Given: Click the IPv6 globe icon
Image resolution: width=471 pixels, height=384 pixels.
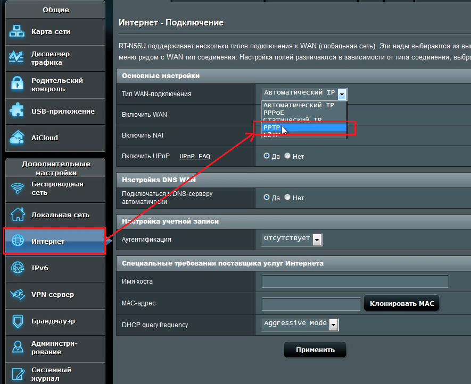Looking at the screenshot, I should pyautogui.click(x=18, y=268).
